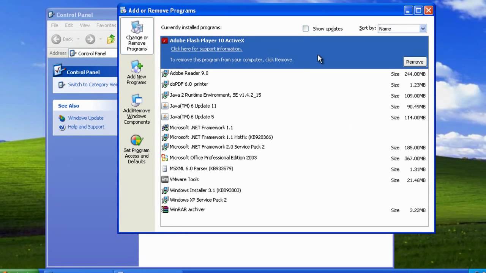The height and width of the screenshot is (273, 486).
Task: Click Adobe Flash Player 10 ActiveX icon
Action: click(x=165, y=41)
